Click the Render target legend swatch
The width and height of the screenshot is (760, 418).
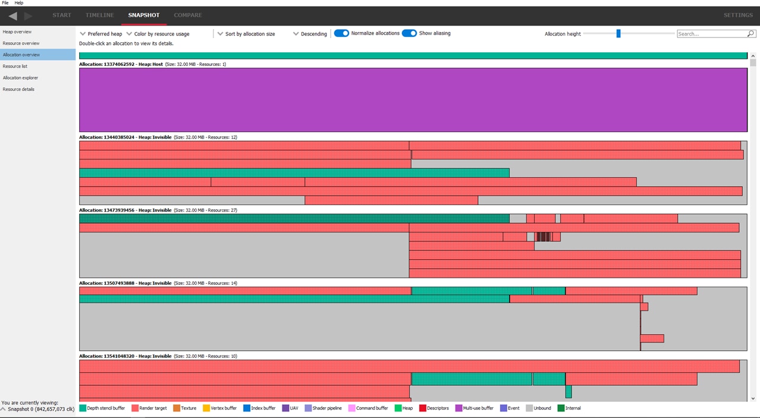tap(135, 408)
